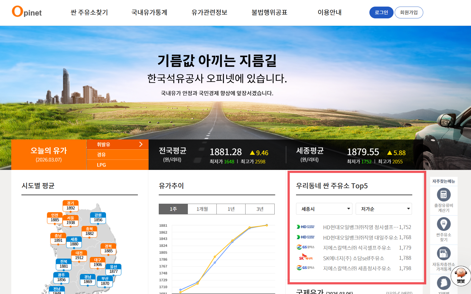Select 서울 price marker on the map
This screenshot has width=471, height=294.
(x=71, y=220)
